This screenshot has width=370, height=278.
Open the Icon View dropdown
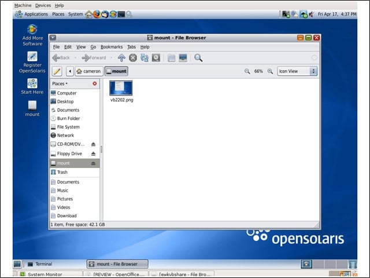(297, 71)
